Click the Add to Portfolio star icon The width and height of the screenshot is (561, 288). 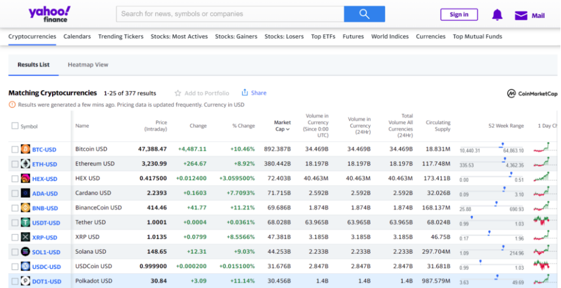(178, 93)
